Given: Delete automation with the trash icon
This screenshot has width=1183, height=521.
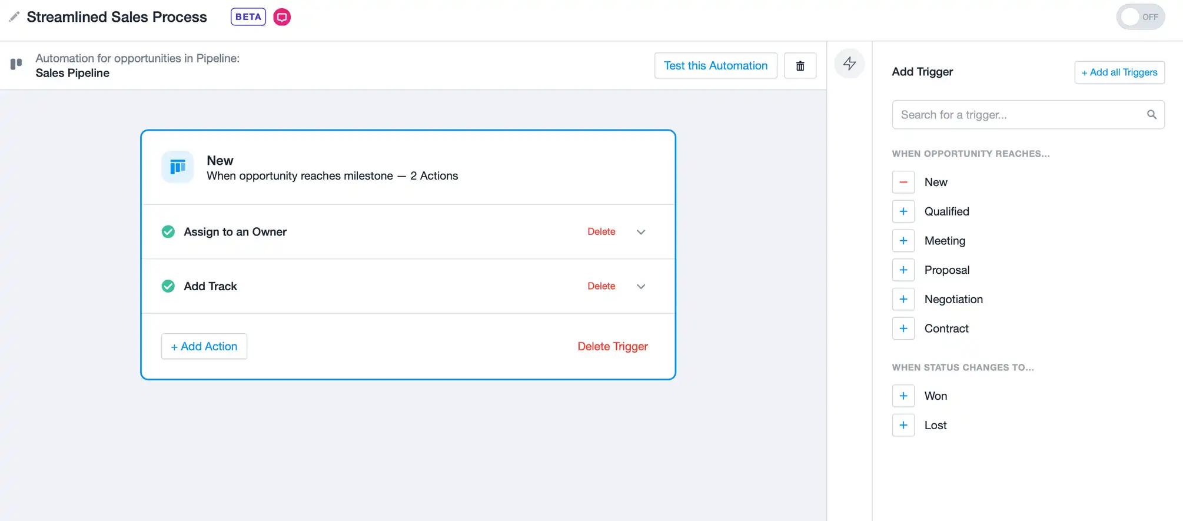Looking at the screenshot, I should tap(800, 65).
